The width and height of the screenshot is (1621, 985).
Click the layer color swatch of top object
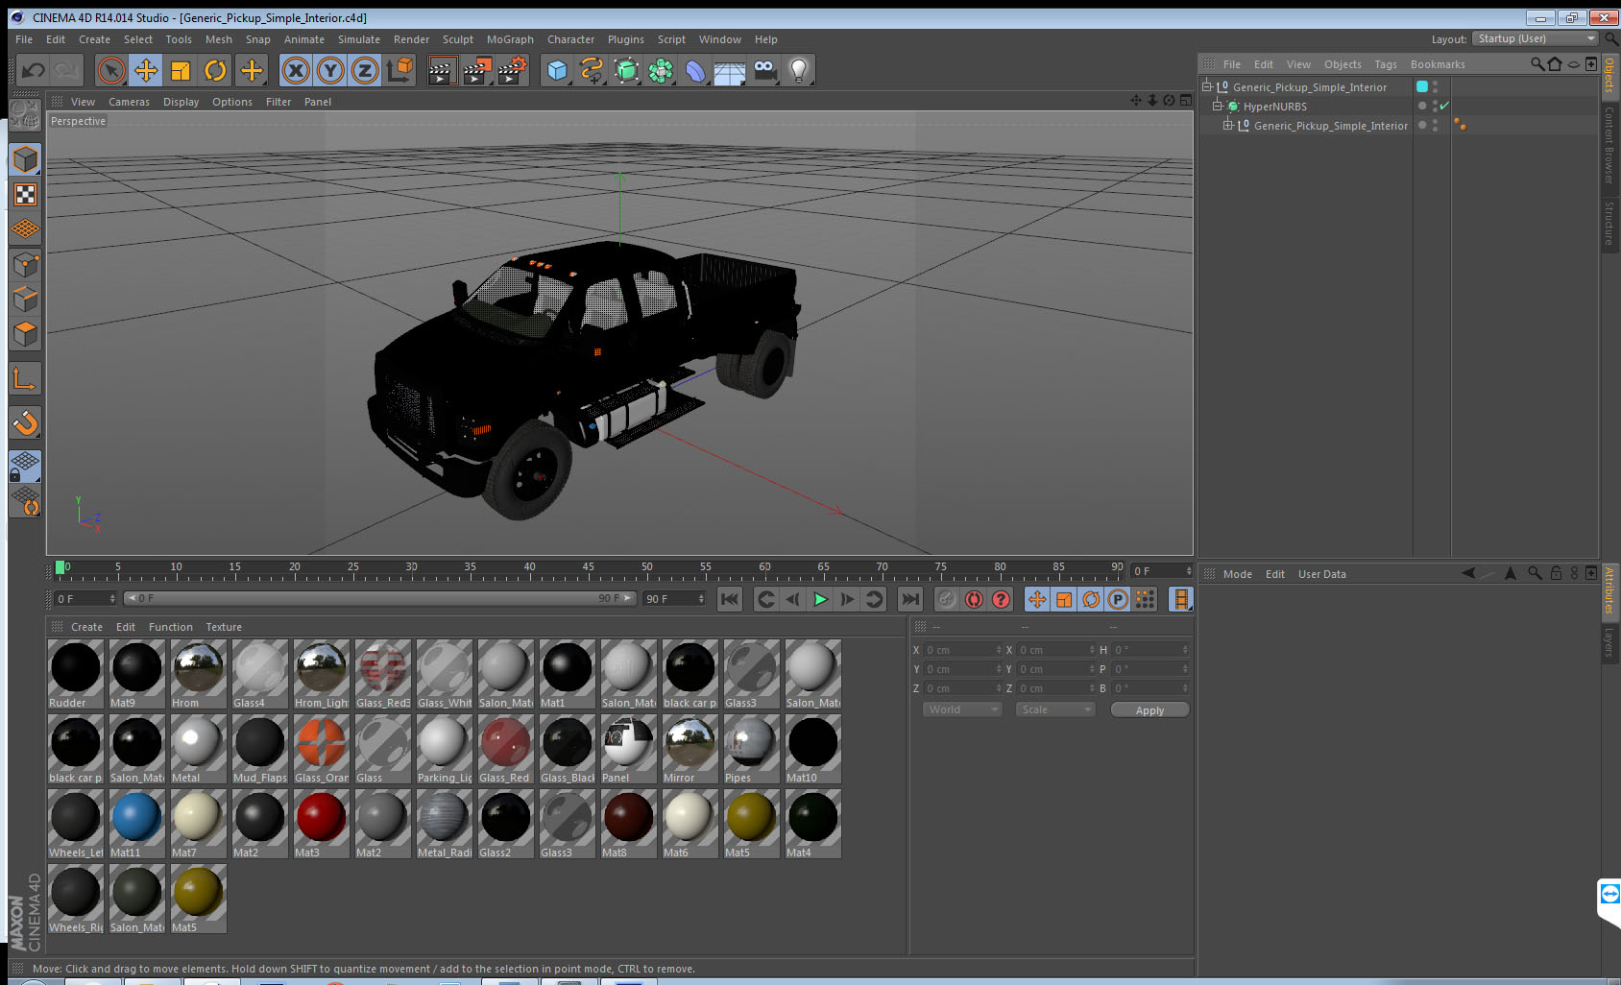1422,86
